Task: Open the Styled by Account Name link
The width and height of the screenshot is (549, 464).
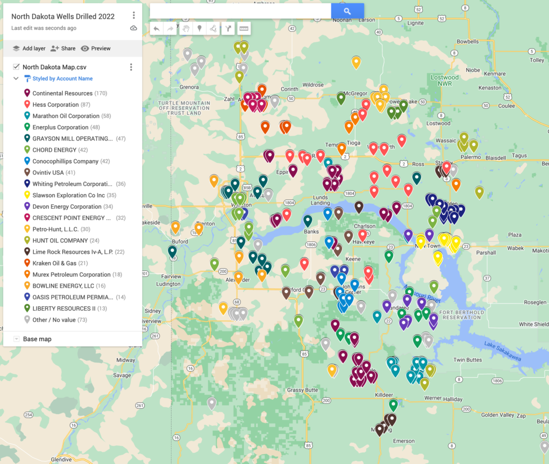Action: [x=63, y=78]
